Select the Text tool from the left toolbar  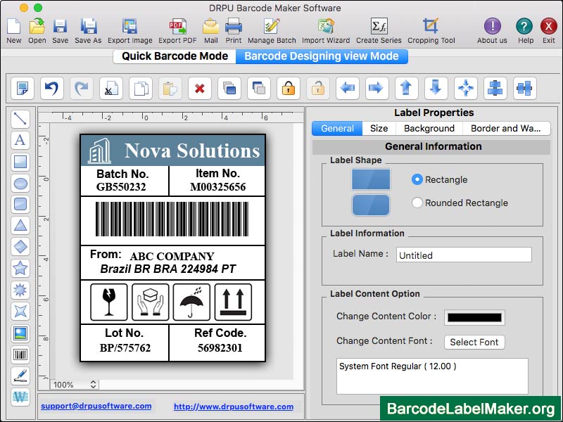[x=20, y=139]
